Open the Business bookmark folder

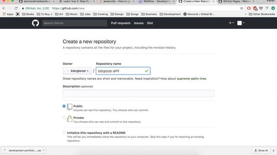[x=149, y=14]
